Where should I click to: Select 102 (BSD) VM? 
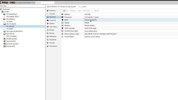click(10, 29)
